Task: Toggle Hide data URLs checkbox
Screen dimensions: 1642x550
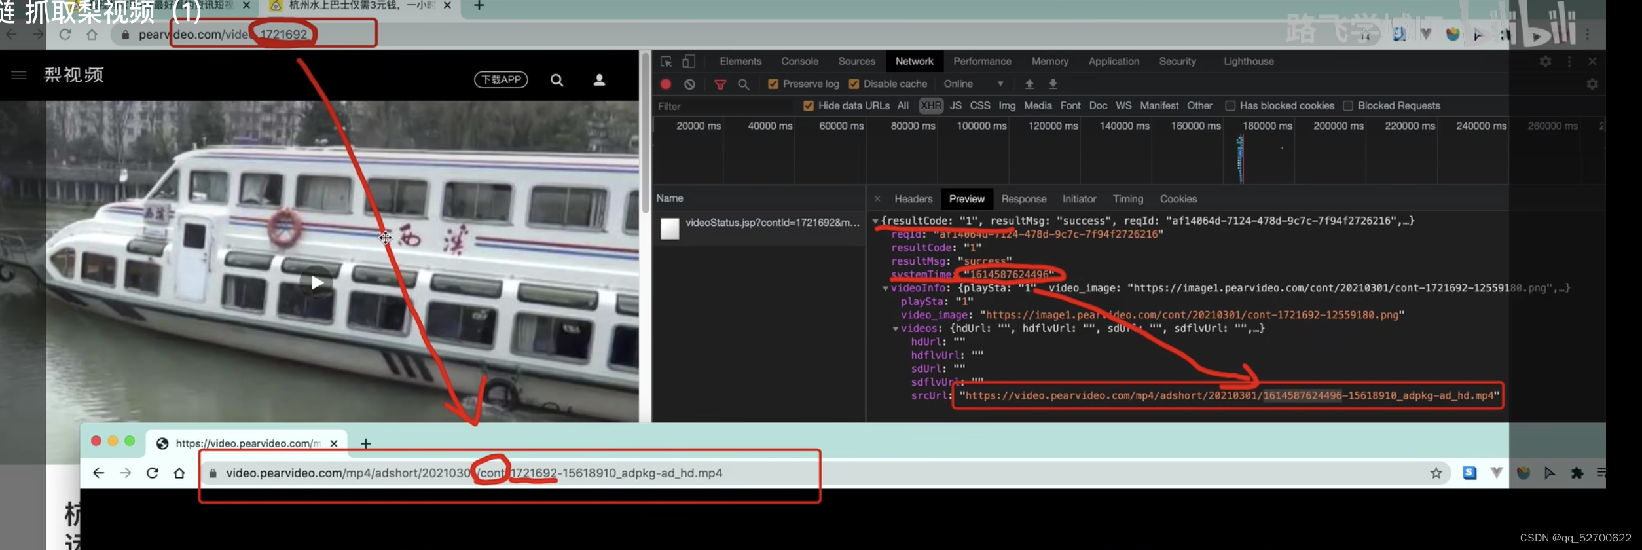Action: (809, 105)
